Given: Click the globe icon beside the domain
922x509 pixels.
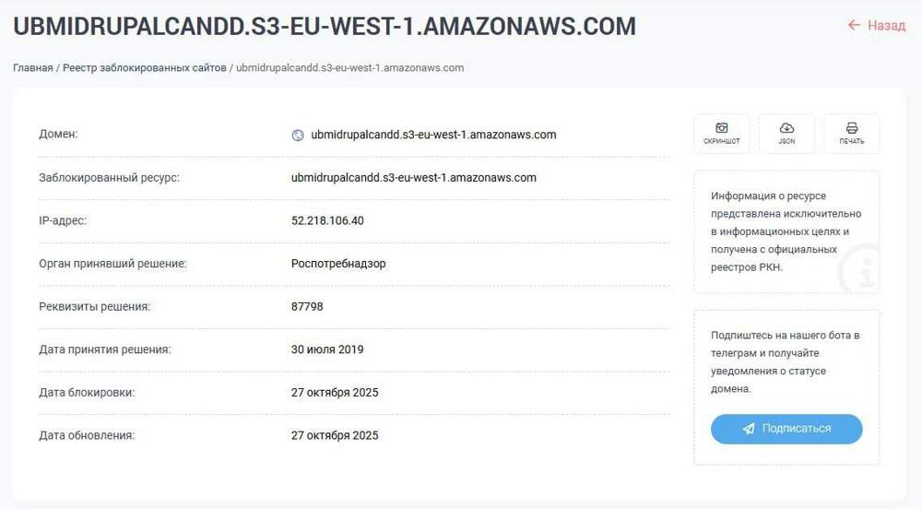Looking at the screenshot, I should [298, 135].
